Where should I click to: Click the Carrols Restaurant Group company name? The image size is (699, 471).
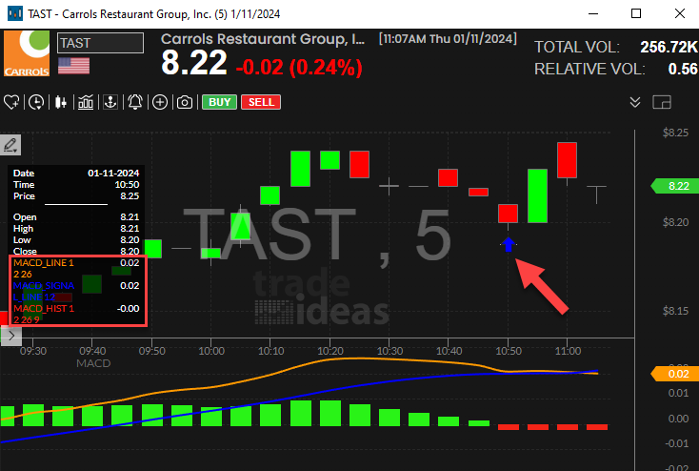[x=263, y=39]
